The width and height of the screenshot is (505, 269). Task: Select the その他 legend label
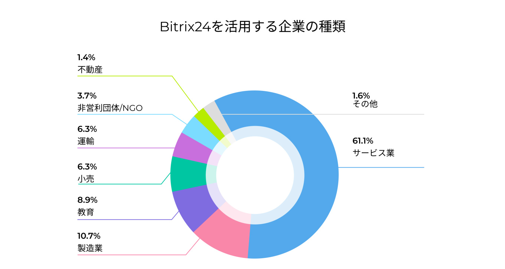point(365,104)
